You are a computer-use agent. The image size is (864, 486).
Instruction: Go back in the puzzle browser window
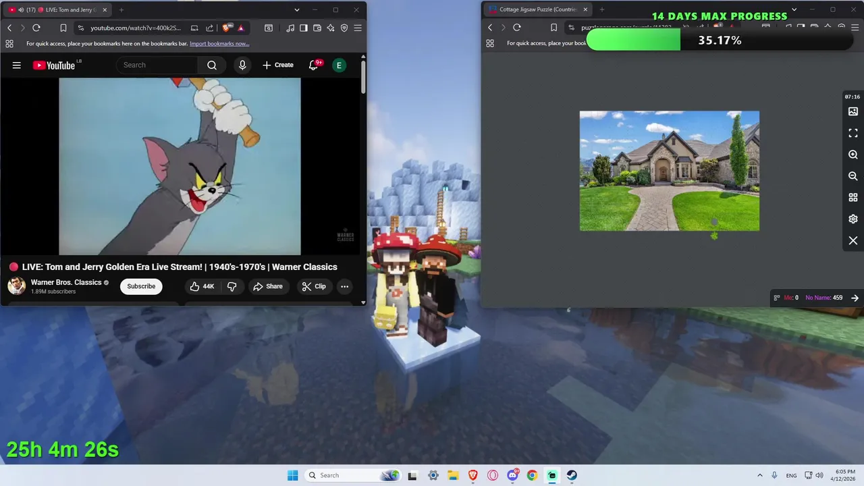coord(490,28)
